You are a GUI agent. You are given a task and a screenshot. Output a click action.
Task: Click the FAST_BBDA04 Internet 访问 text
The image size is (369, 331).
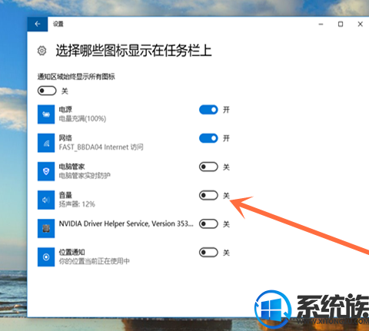click(x=101, y=147)
